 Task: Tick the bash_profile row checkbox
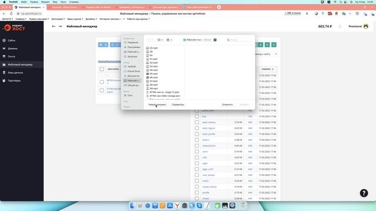click(x=197, y=134)
